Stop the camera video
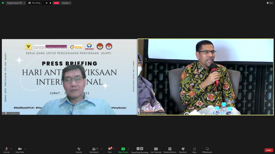 [20, 149]
